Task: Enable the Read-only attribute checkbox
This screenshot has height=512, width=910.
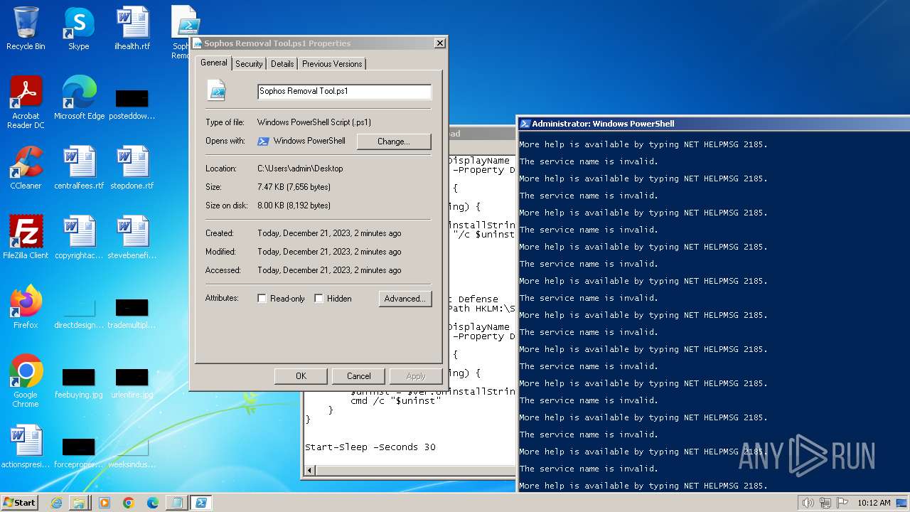Action: click(262, 299)
